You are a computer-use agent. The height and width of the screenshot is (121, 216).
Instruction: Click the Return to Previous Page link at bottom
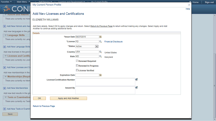[x=44, y=106]
